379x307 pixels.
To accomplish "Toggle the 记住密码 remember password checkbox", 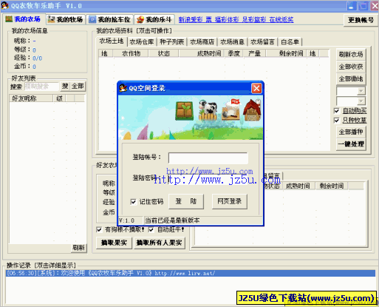I will (133, 202).
